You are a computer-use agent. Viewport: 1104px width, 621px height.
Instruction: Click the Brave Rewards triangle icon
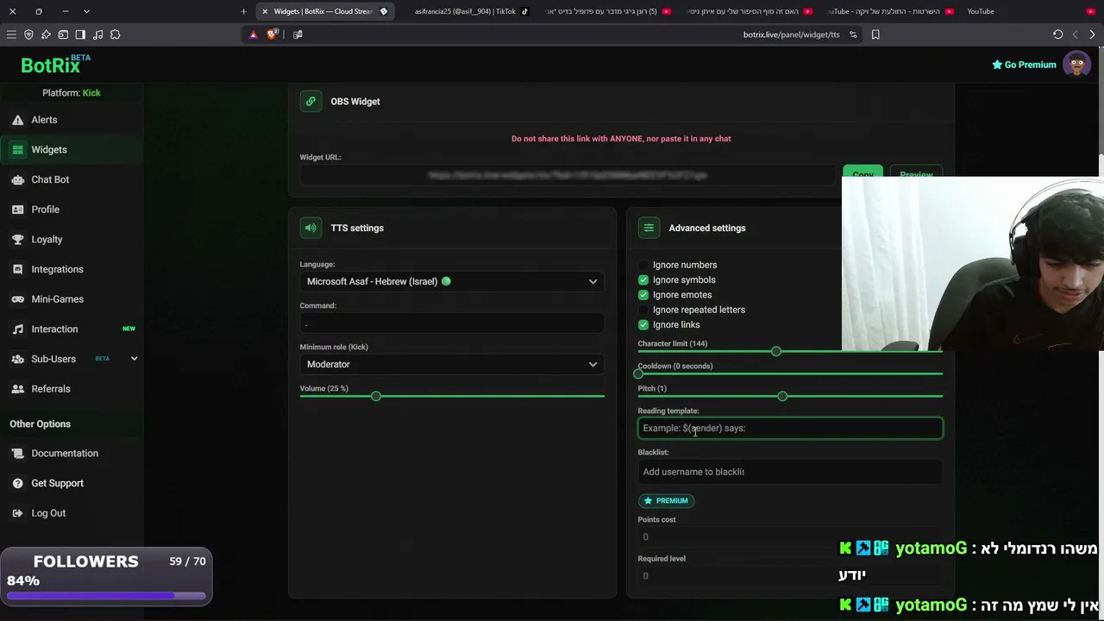[x=254, y=34]
